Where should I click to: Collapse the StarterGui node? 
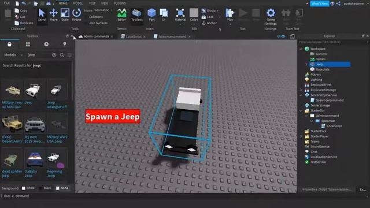[x=301, y=110]
